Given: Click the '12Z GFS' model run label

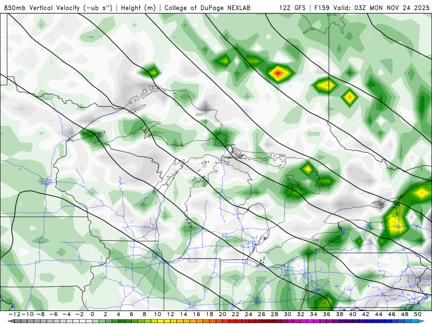Looking at the screenshot, I should point(292,8).
